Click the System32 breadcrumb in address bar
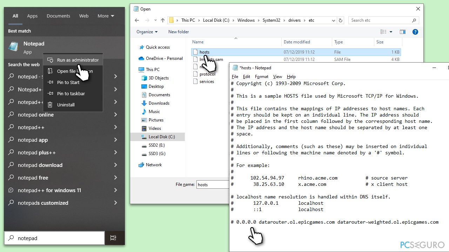The image size is (449, 252). (272, 20)
